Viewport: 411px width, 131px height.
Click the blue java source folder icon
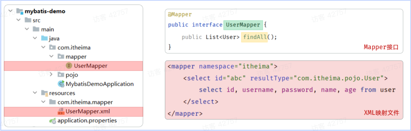(44, 38)
